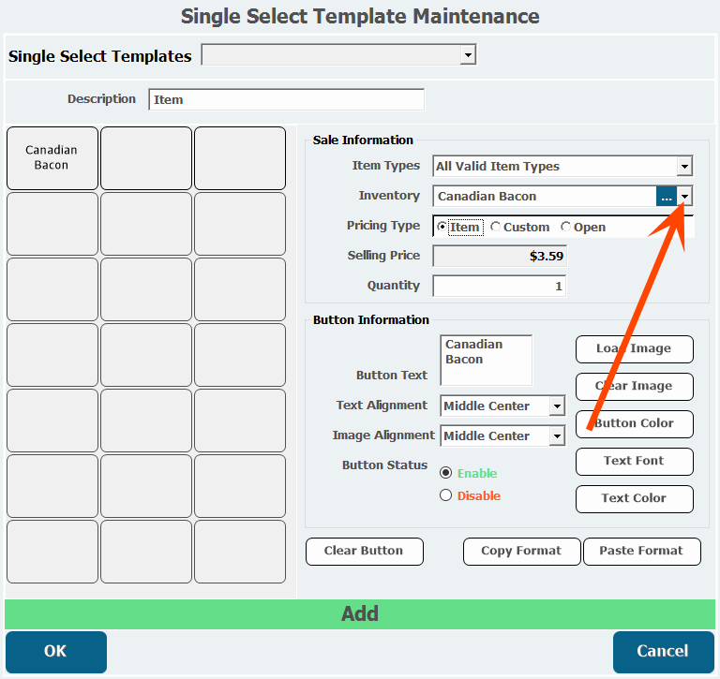Click the ellipsis browse button beside Inventory
The width and height of the screenshot is (720, 679).
667,197
